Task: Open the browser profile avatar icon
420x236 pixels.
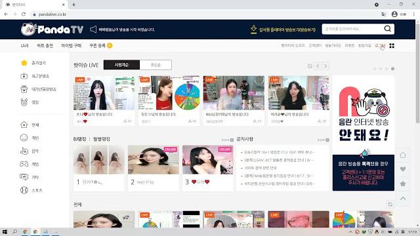Action: click(394, 14)
